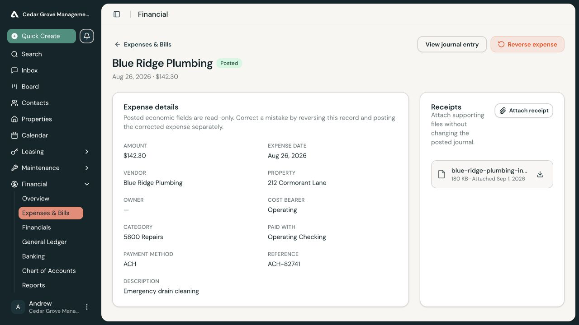Screen dimensions: 579x325
Task: Open Financials submenu item
Action: (x=37, y=227)
